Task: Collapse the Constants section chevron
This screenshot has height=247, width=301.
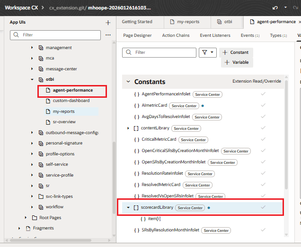Action: (128, 82)
